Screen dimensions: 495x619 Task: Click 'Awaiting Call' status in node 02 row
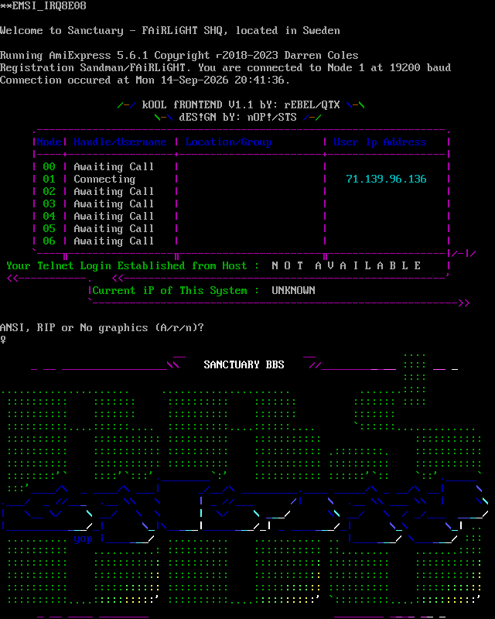tap(114, 191)
